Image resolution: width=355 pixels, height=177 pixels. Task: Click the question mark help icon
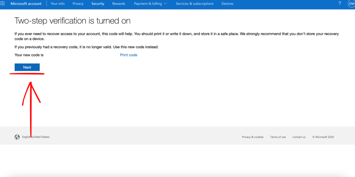[339, 4]
